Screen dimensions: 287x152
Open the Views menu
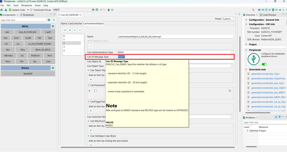tap(38, 5)
